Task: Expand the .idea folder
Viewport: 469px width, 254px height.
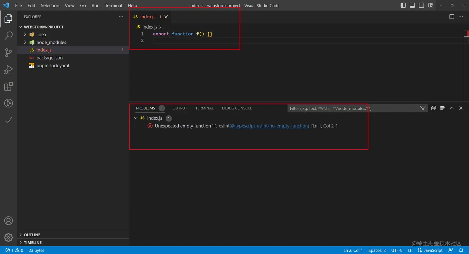Action: pyautogui.click(x=25, y=34)
